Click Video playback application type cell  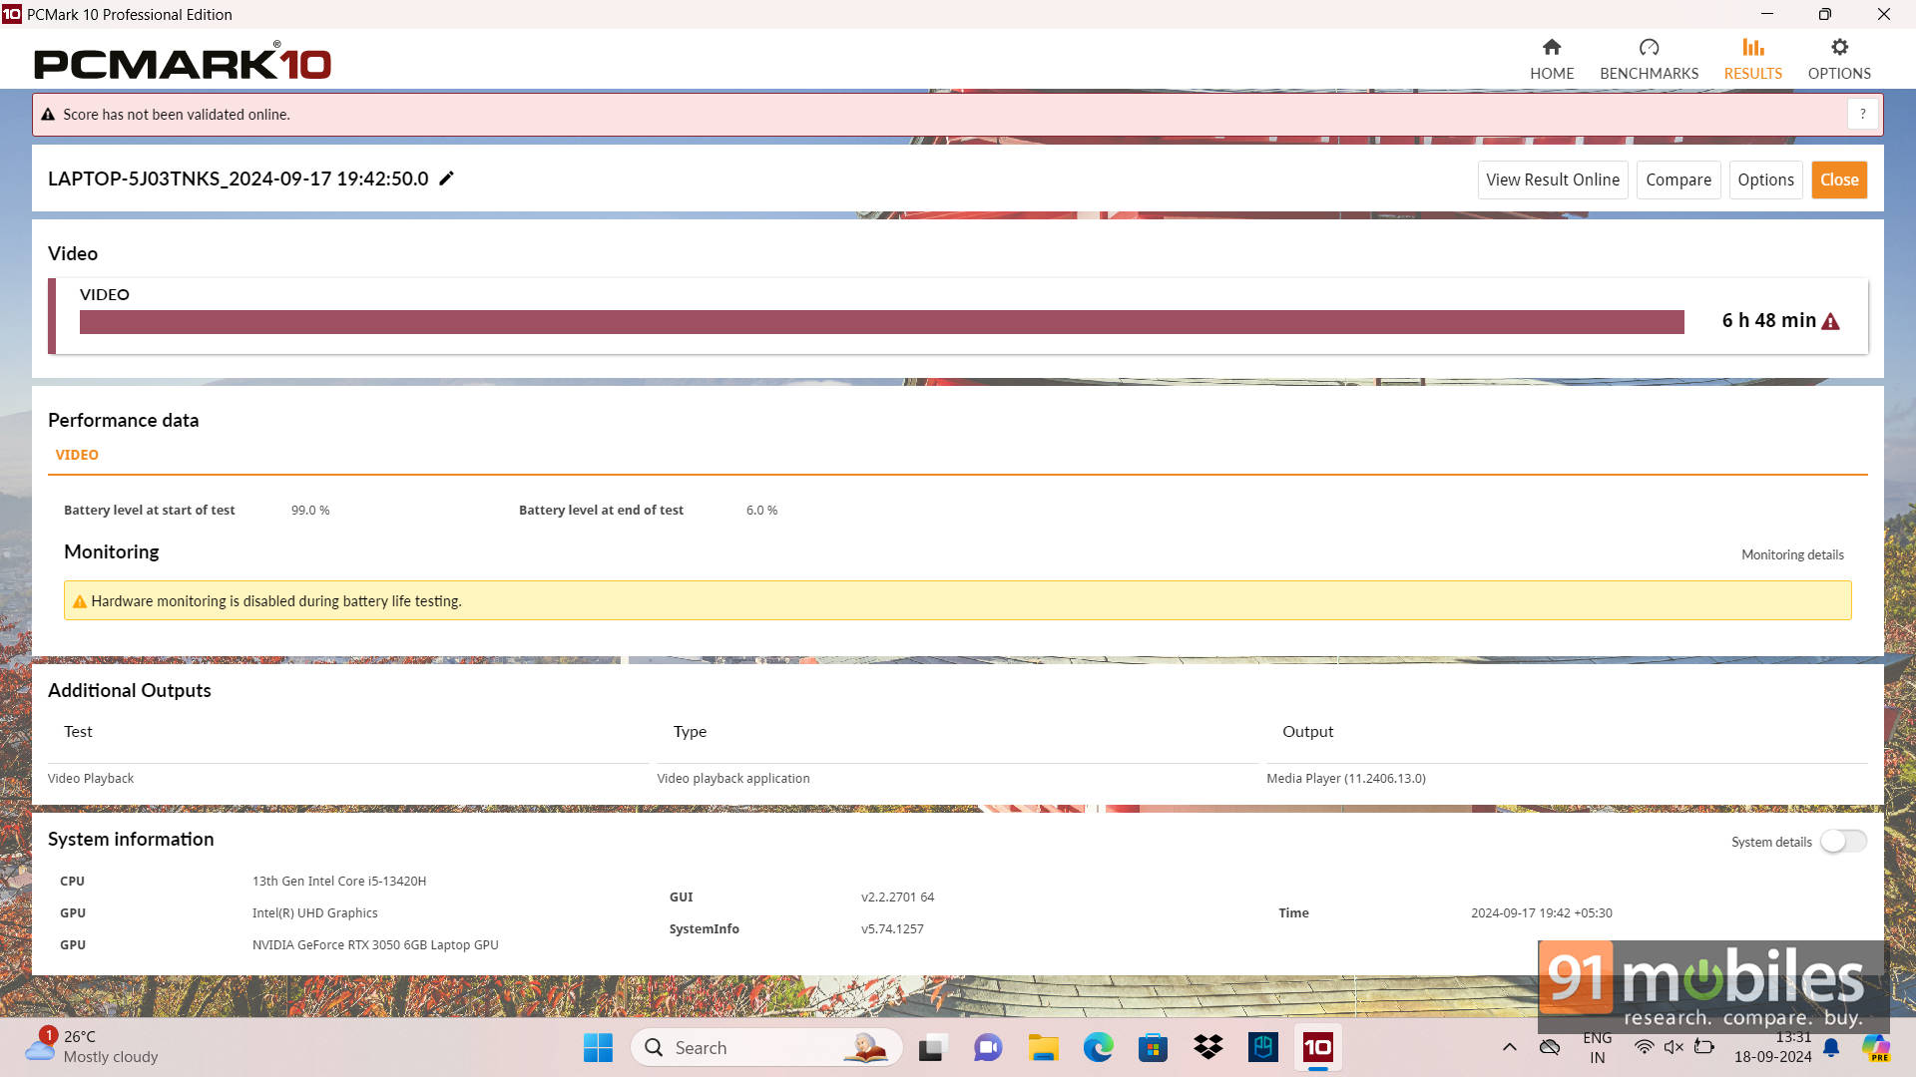(x=733, y=778)
